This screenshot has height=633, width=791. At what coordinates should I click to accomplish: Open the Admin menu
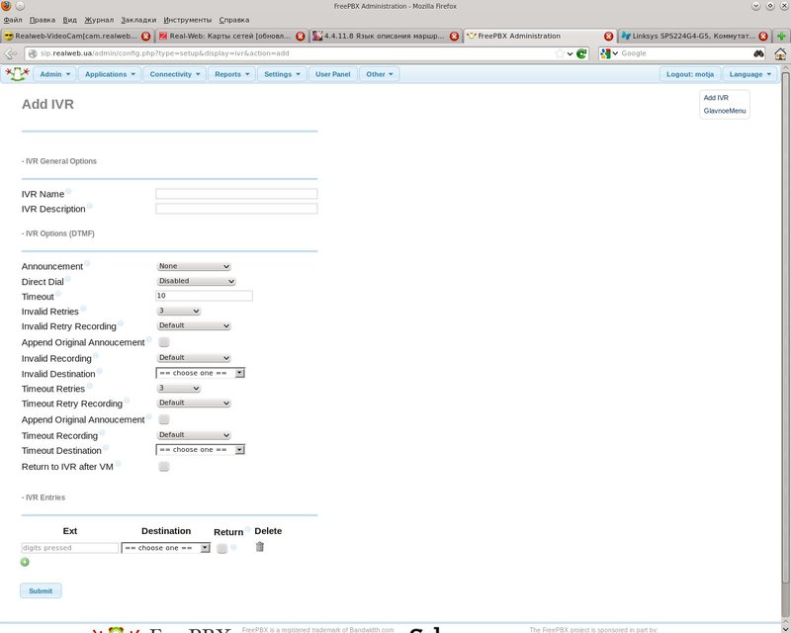54,74
